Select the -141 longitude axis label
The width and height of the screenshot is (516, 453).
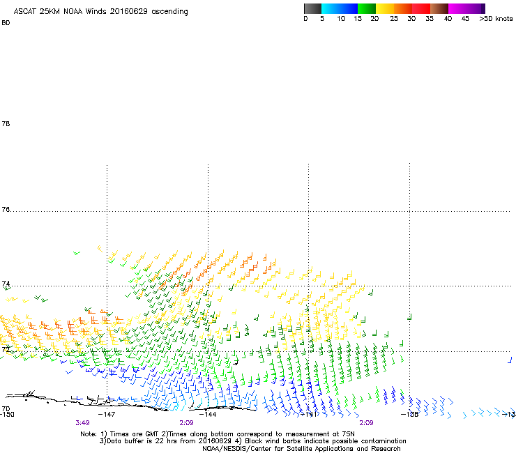pos(309,414)
